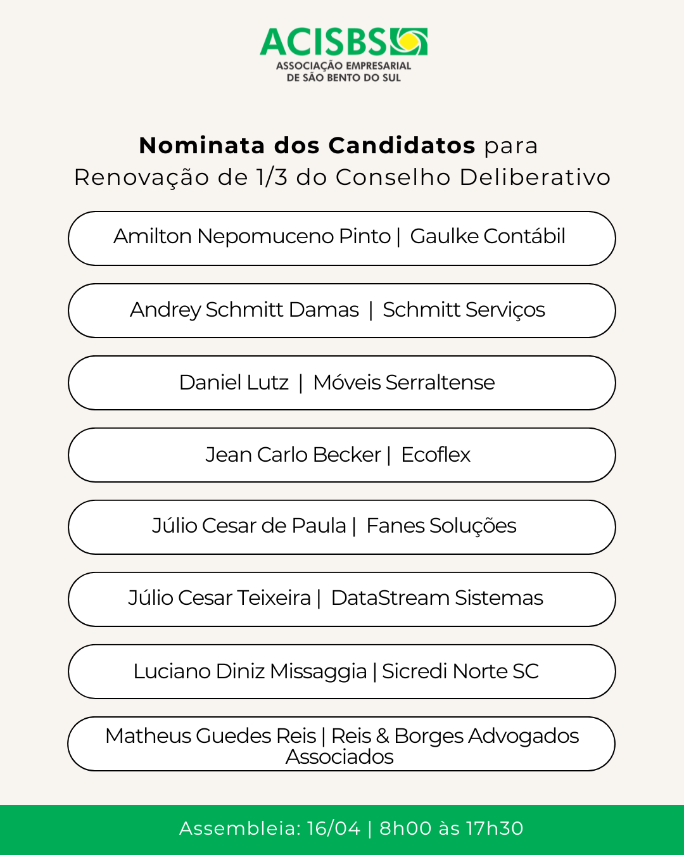Click the Renovação do Conselho Deliberativo subtitle

342,177
